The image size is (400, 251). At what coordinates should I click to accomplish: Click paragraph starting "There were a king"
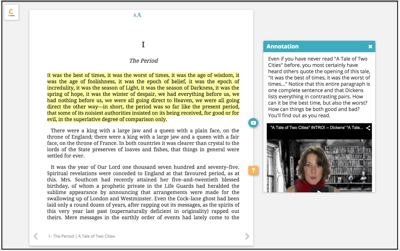[143, 143]
